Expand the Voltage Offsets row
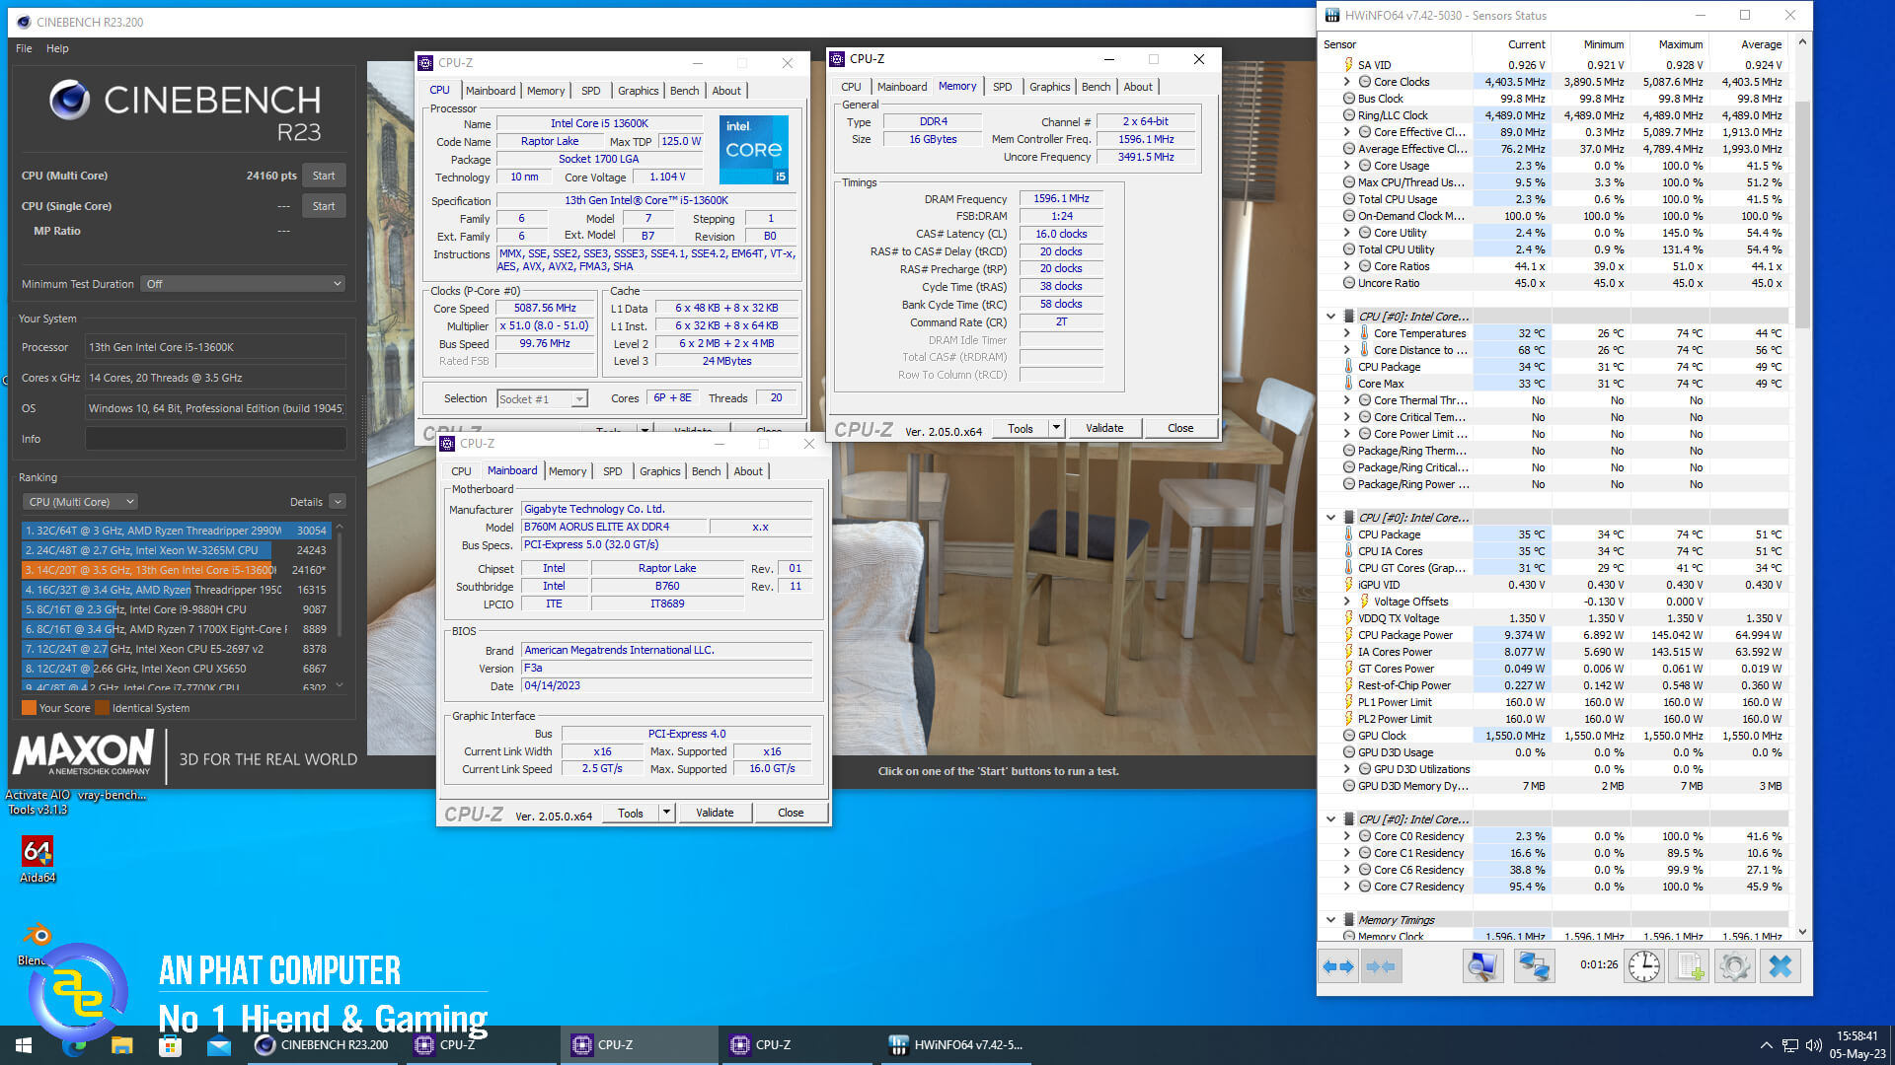The height and width of the screenshot is (1065, 1895). 1347,602
